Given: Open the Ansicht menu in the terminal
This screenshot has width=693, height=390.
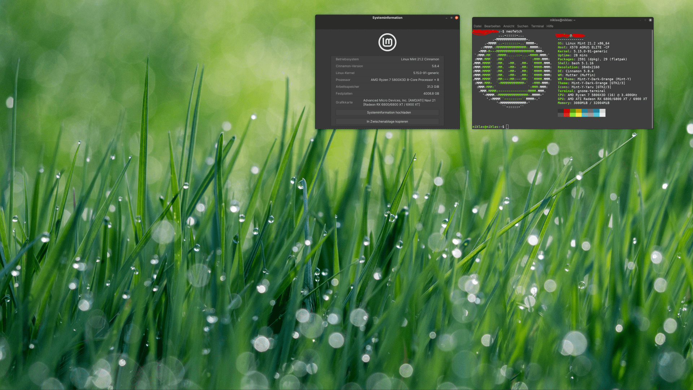Looking at the screenshot, I should click(509, 26).
